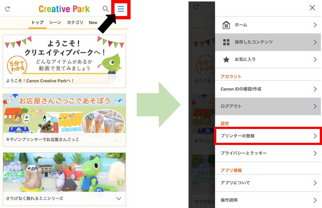Open プリンターの登録 setting
Screen dimensions: 322x208
[268, 136]
